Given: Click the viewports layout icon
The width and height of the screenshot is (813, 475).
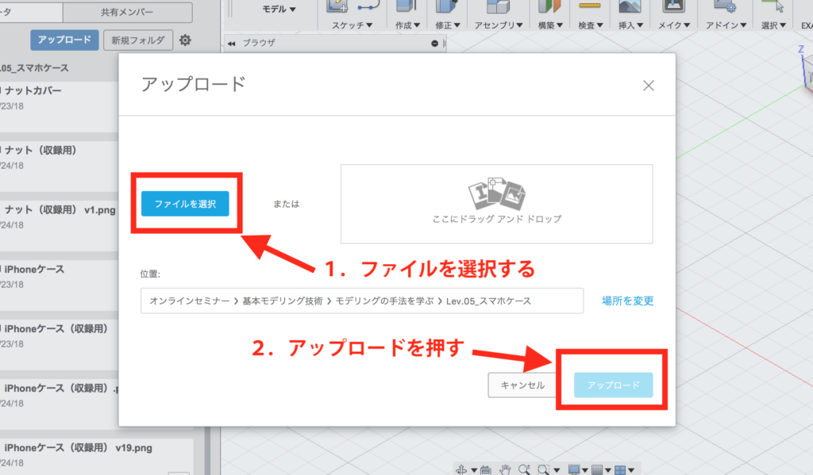Looking at the screenshot, I should pyautogui.click(x=621, y=469).
